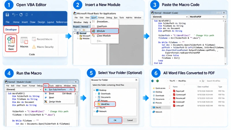Click the Invoice.pdf file icon
The image size is (231, 130).
[174, 102]
